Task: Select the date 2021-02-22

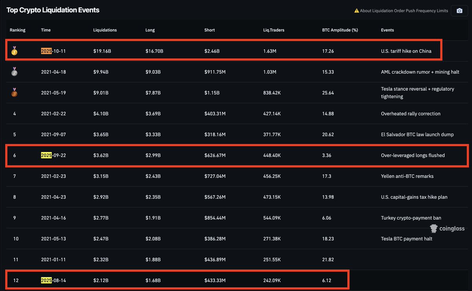Action: tap(53, 113)
